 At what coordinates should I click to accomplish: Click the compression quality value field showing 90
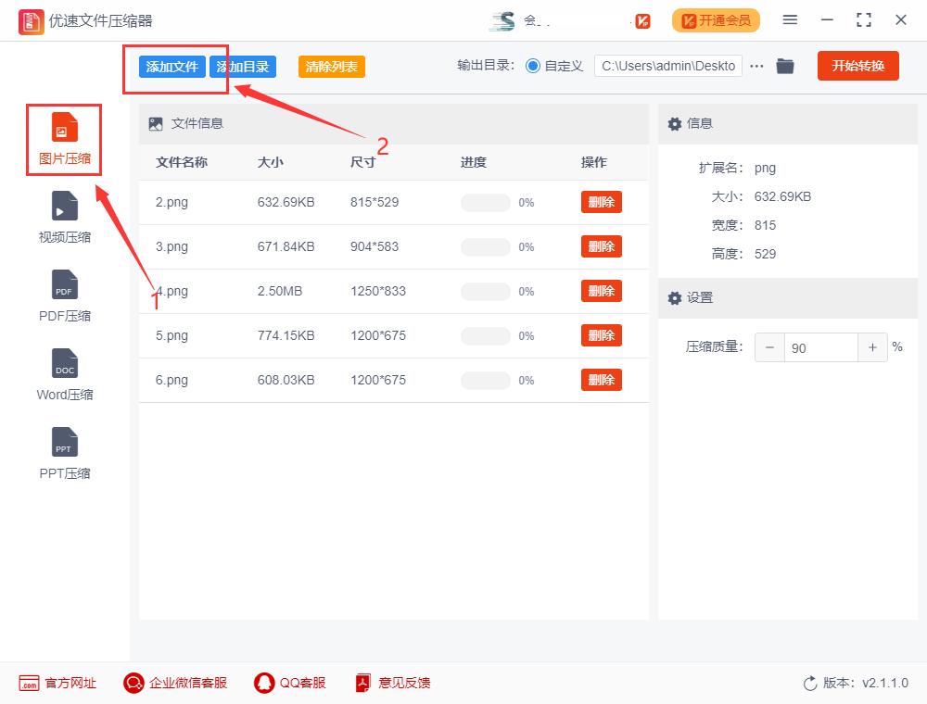pyautogui.click(x=821, y=346)
